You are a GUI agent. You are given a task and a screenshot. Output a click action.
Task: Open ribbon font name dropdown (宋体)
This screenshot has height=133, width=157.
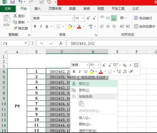point(72,18)
